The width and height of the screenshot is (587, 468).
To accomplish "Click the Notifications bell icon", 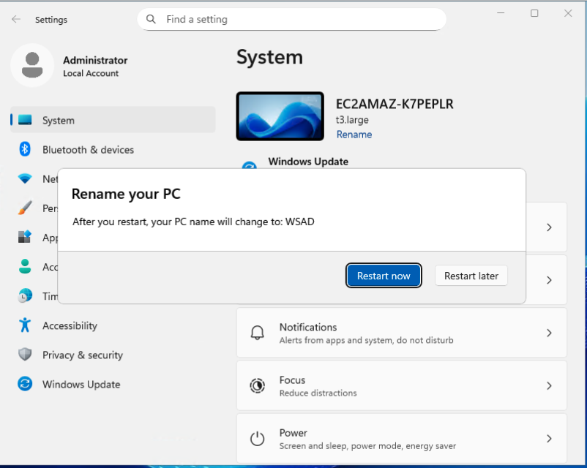I will [257, 333].
